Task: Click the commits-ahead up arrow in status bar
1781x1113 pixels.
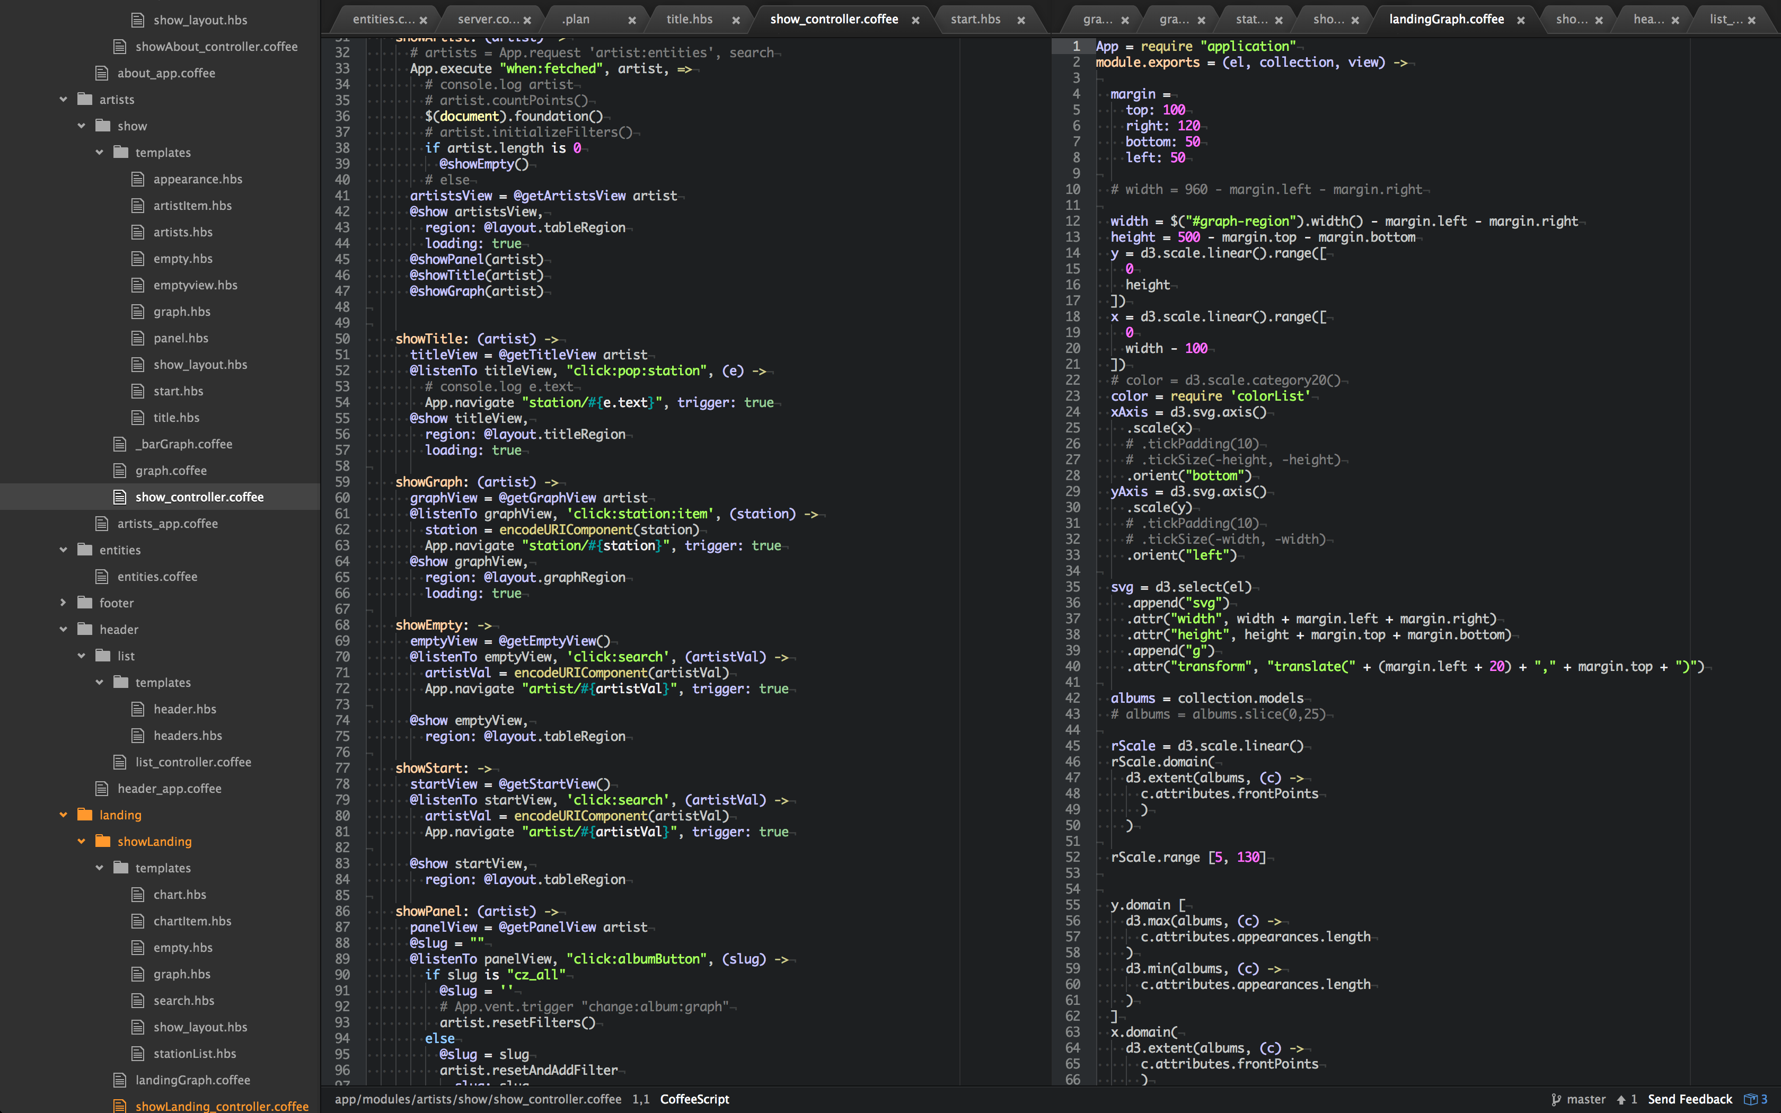Action: pos(1620,1099)
